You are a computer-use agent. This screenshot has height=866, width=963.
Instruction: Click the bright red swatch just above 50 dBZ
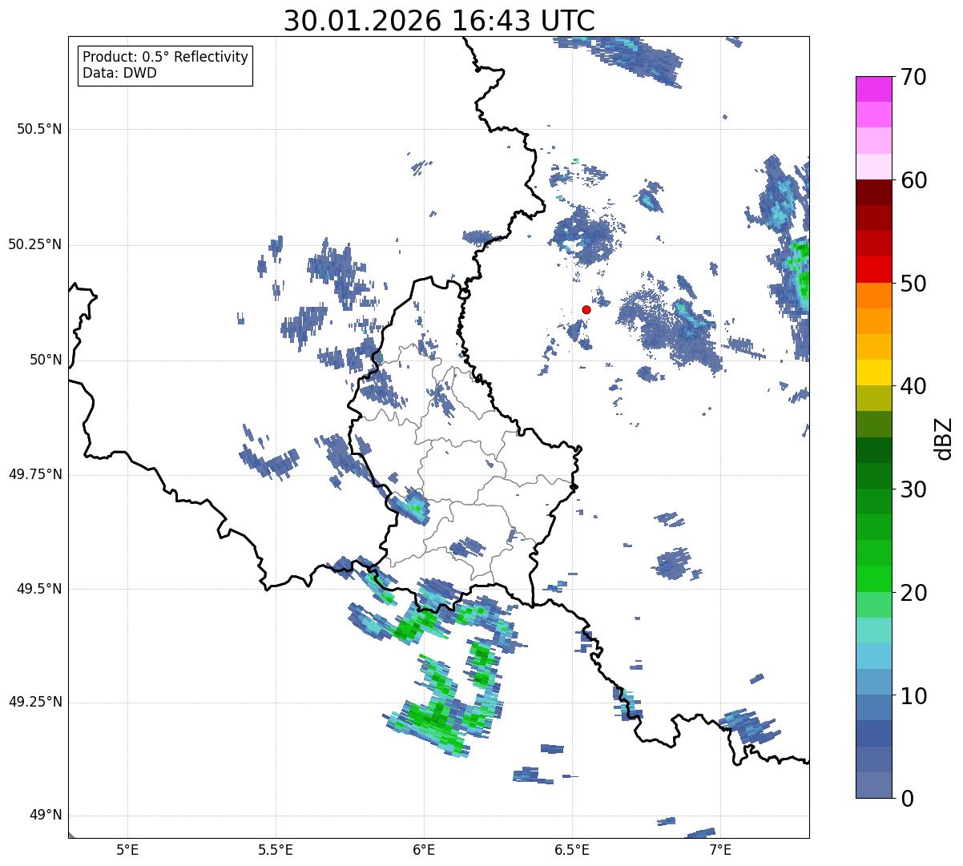(873, 270)
